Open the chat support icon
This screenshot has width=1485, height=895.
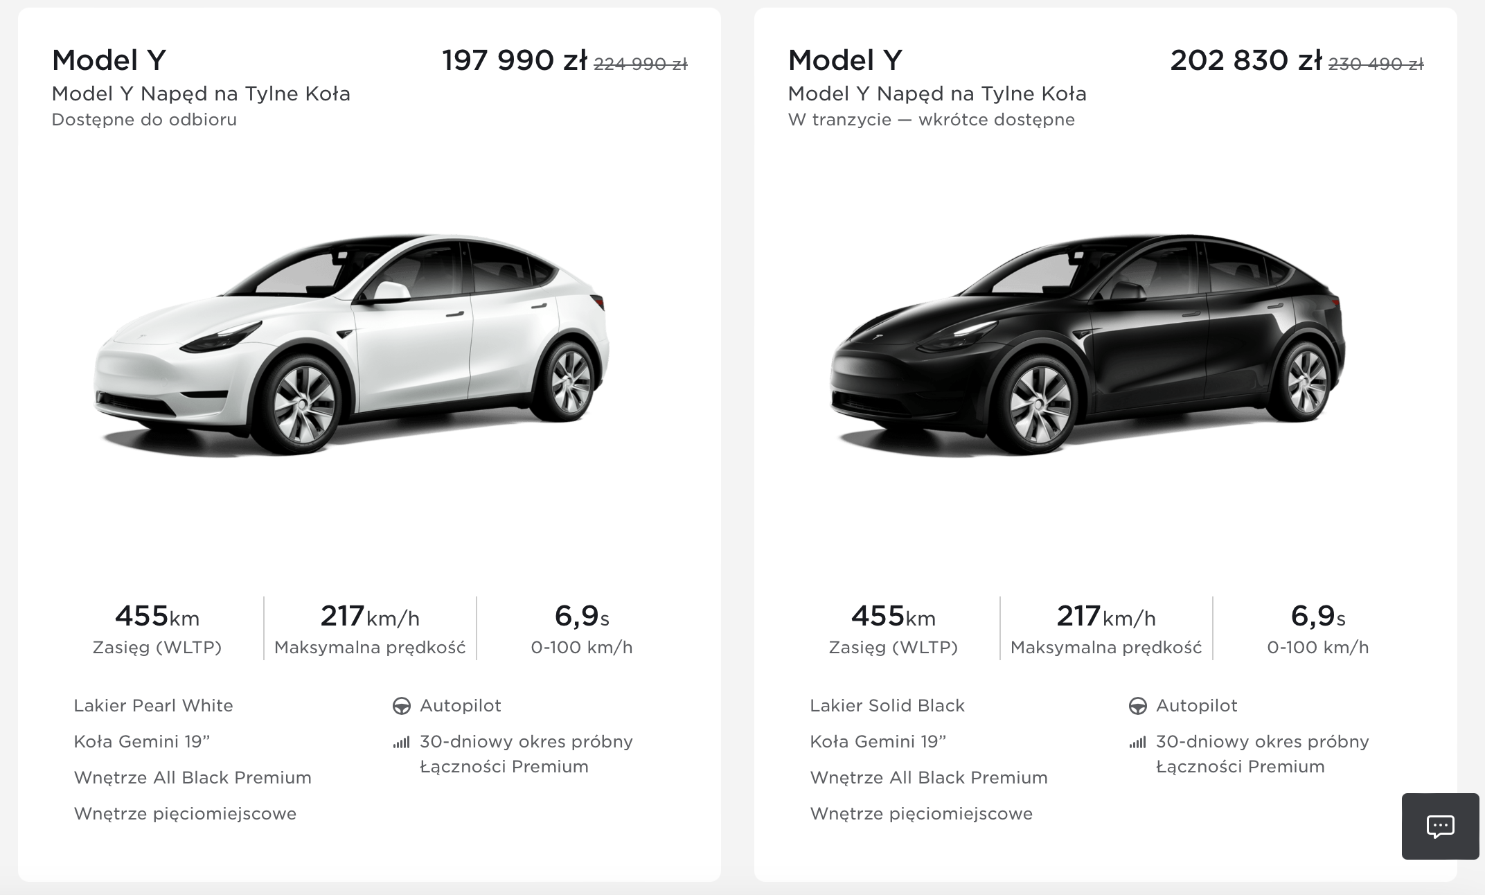tap(1440, 826)
